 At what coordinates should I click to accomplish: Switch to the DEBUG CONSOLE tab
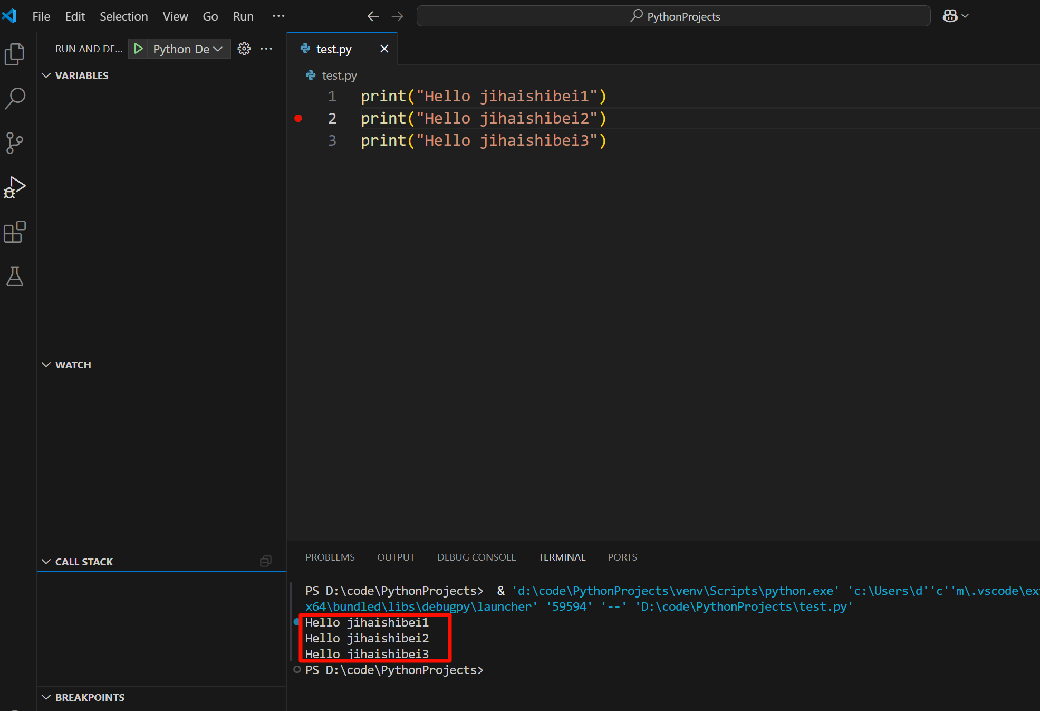pyautogui.click(x=476, y=557)
